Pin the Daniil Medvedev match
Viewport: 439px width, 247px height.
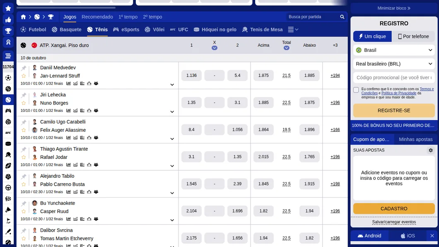(24, 68)
